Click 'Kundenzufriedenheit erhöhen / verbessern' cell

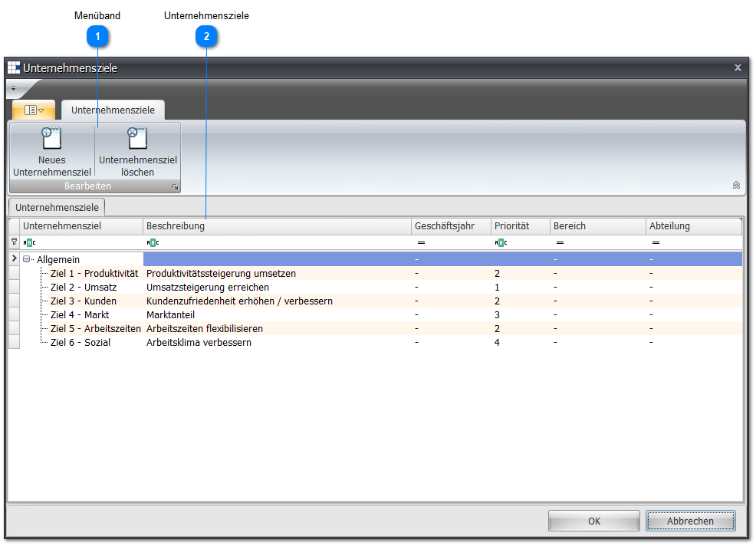(278, 301)
